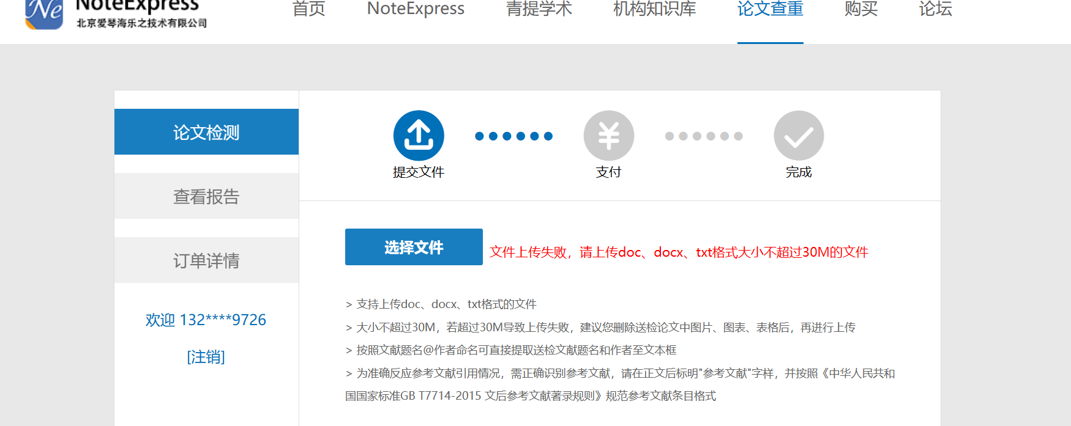Open the 首页 navigation item
The height and width of the screenshot is (426, 1071).
[x=308, y=9]
